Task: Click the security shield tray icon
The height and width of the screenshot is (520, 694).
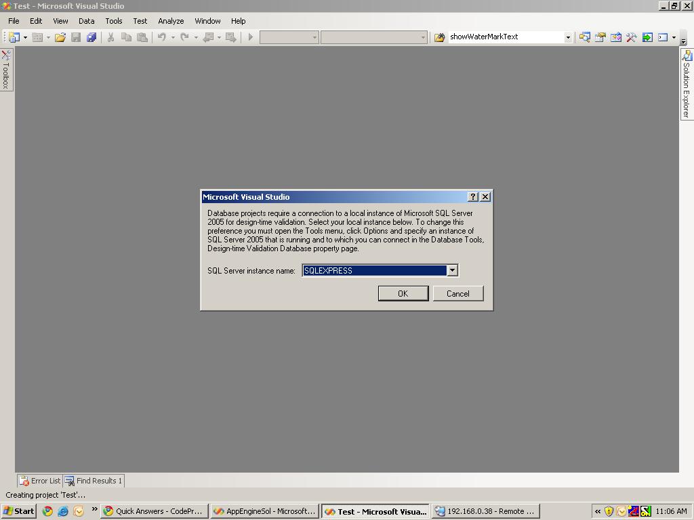Action: tap(609, 512)
